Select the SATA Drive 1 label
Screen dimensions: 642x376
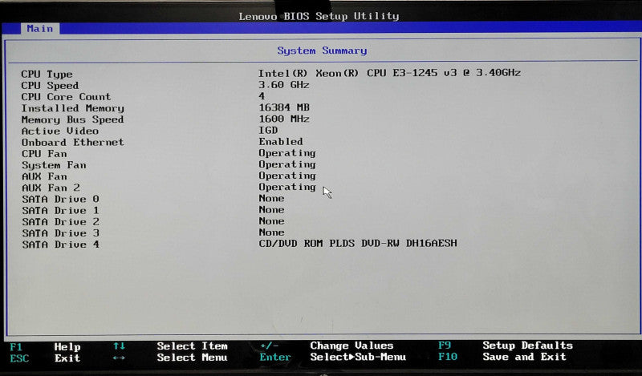pyautogui.click(x=60, y=211)
